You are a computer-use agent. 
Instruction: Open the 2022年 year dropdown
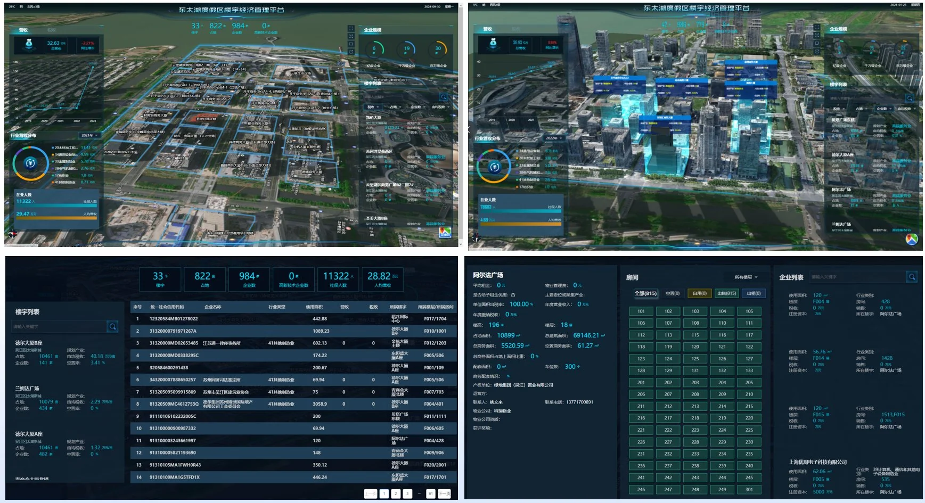point(554,138)
